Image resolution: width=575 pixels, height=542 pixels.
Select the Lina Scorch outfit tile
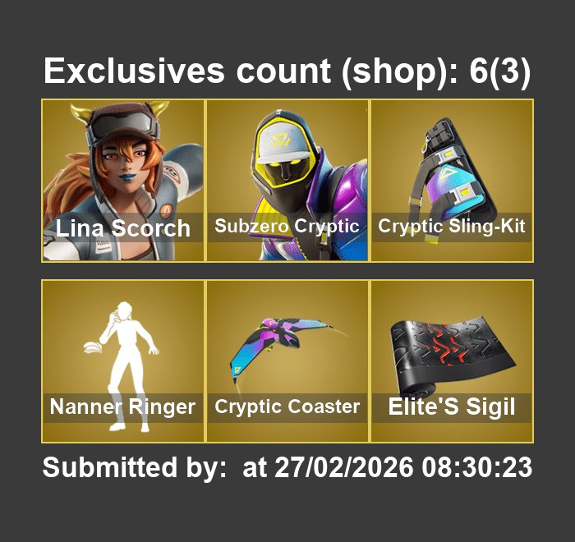[x=123, y=181]
